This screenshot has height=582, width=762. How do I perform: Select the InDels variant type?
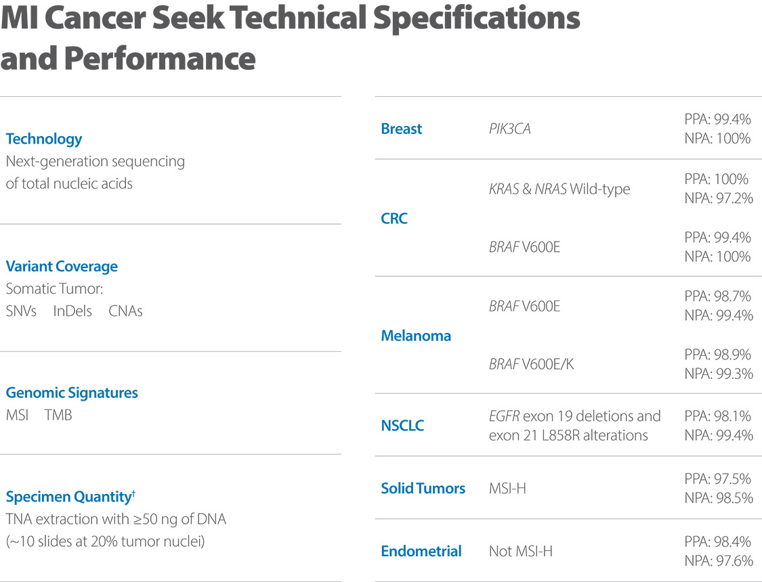(x=72, y=312)
